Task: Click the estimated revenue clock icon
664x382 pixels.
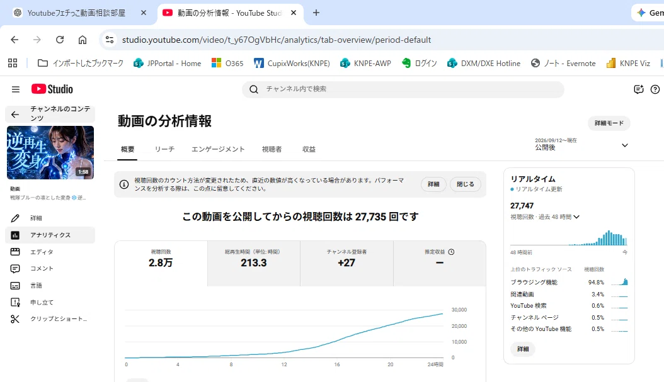Action: click(x=452, y=252)
